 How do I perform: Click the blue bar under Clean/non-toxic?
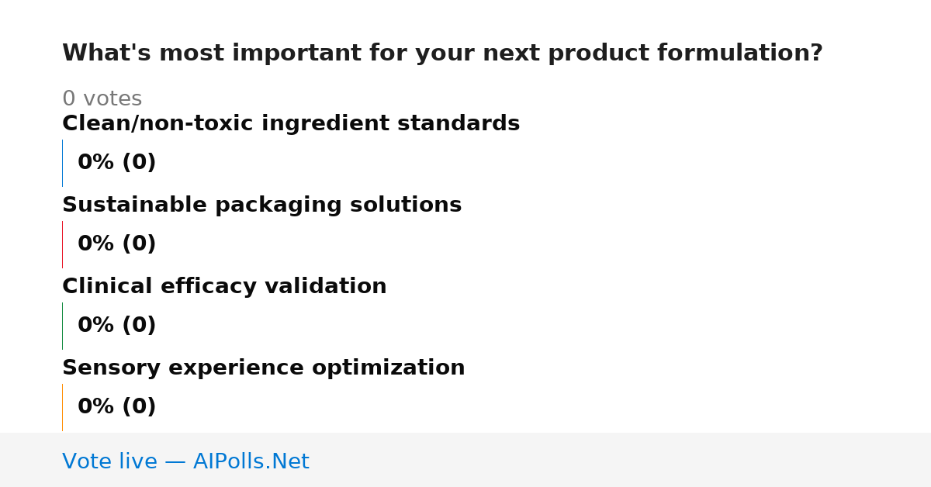62,163
